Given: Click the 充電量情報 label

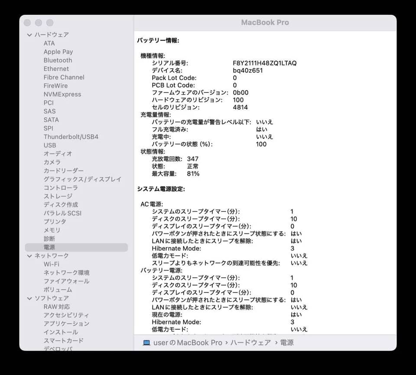Looking at the screenshot, I should [156, 115].
